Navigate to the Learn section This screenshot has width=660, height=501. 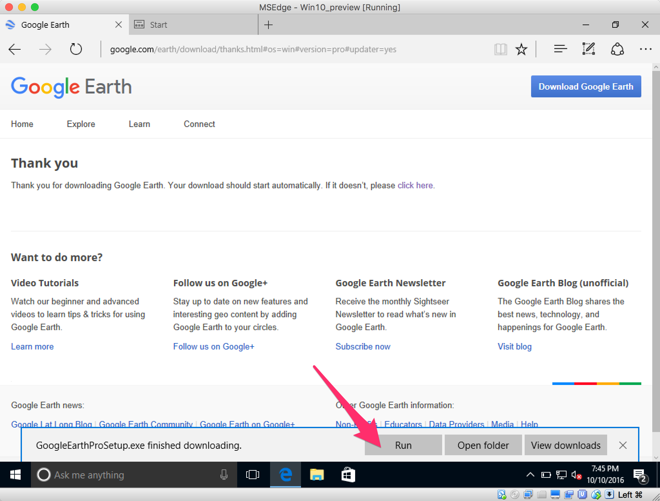click(139, 124)
